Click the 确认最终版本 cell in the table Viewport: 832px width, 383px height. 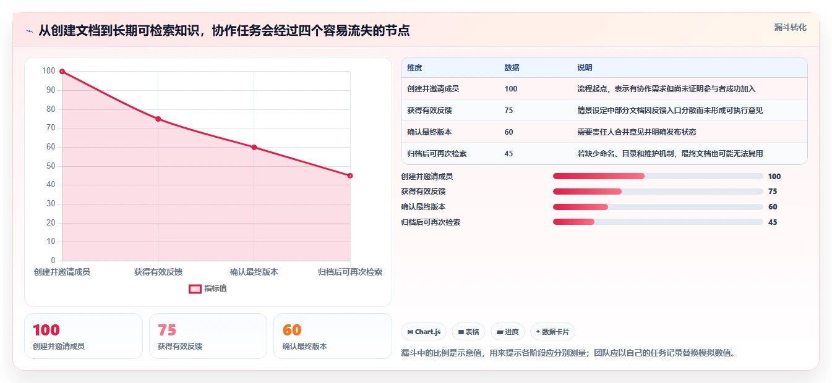coord(429,132)
